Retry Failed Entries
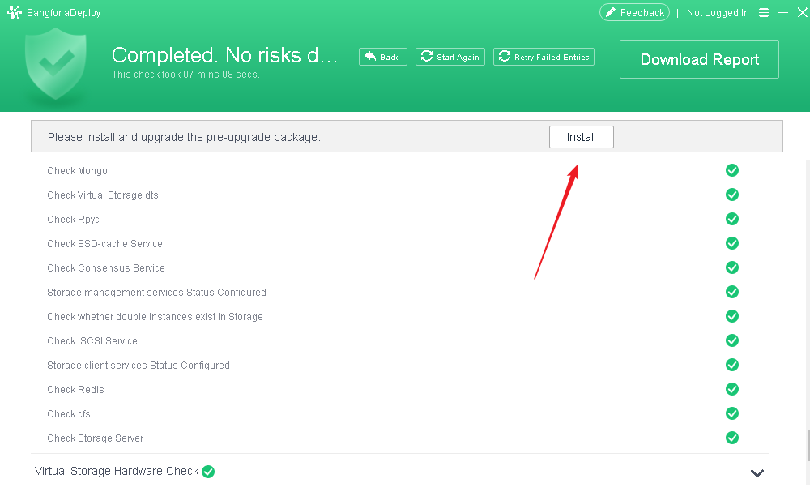This screenshot has width=810, height=496. (x=544, y=57)
